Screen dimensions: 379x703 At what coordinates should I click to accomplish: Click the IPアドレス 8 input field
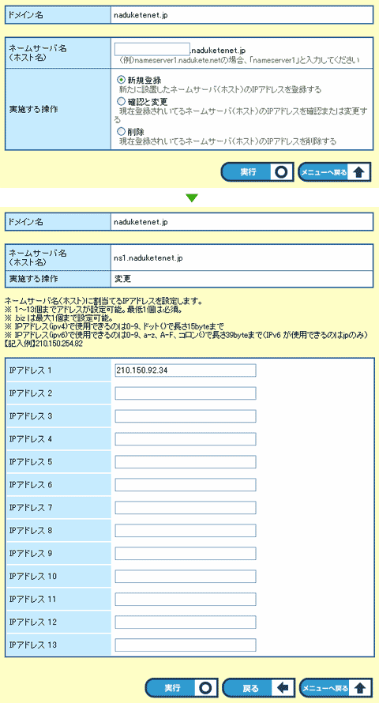[x=186, y=530]
